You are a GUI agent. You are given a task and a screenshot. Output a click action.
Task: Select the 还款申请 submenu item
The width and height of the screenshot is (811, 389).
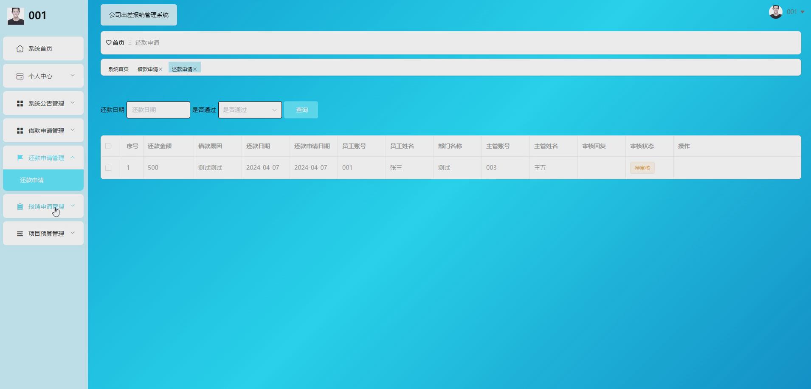pos(43,180)
